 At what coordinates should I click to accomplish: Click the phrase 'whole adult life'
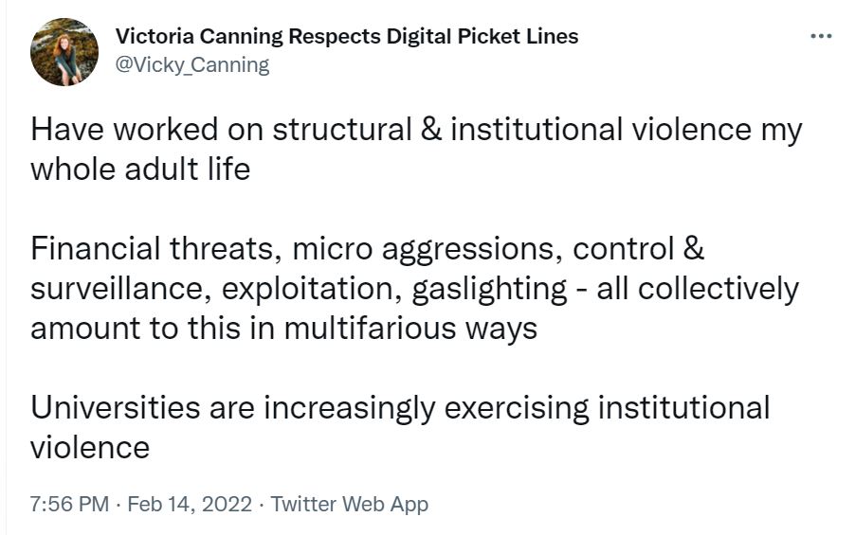point(140,169)
